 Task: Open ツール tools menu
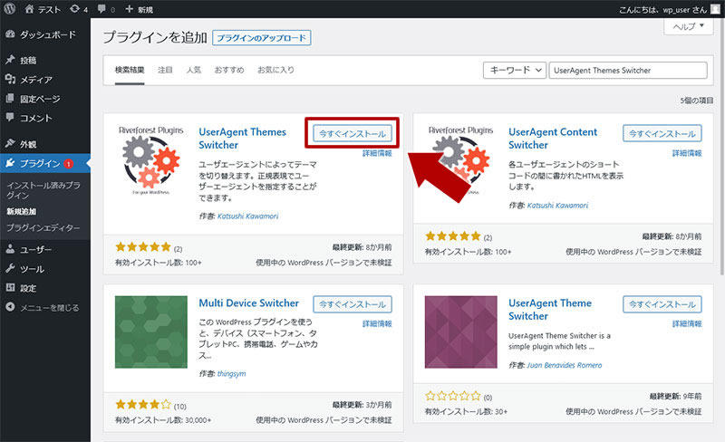coord(45,269)
